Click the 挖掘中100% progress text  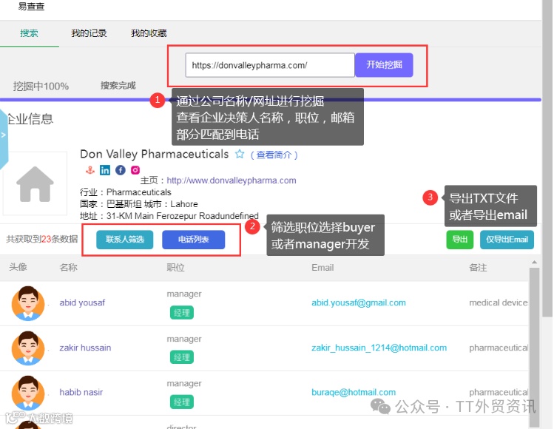click(x=41, y=87)
